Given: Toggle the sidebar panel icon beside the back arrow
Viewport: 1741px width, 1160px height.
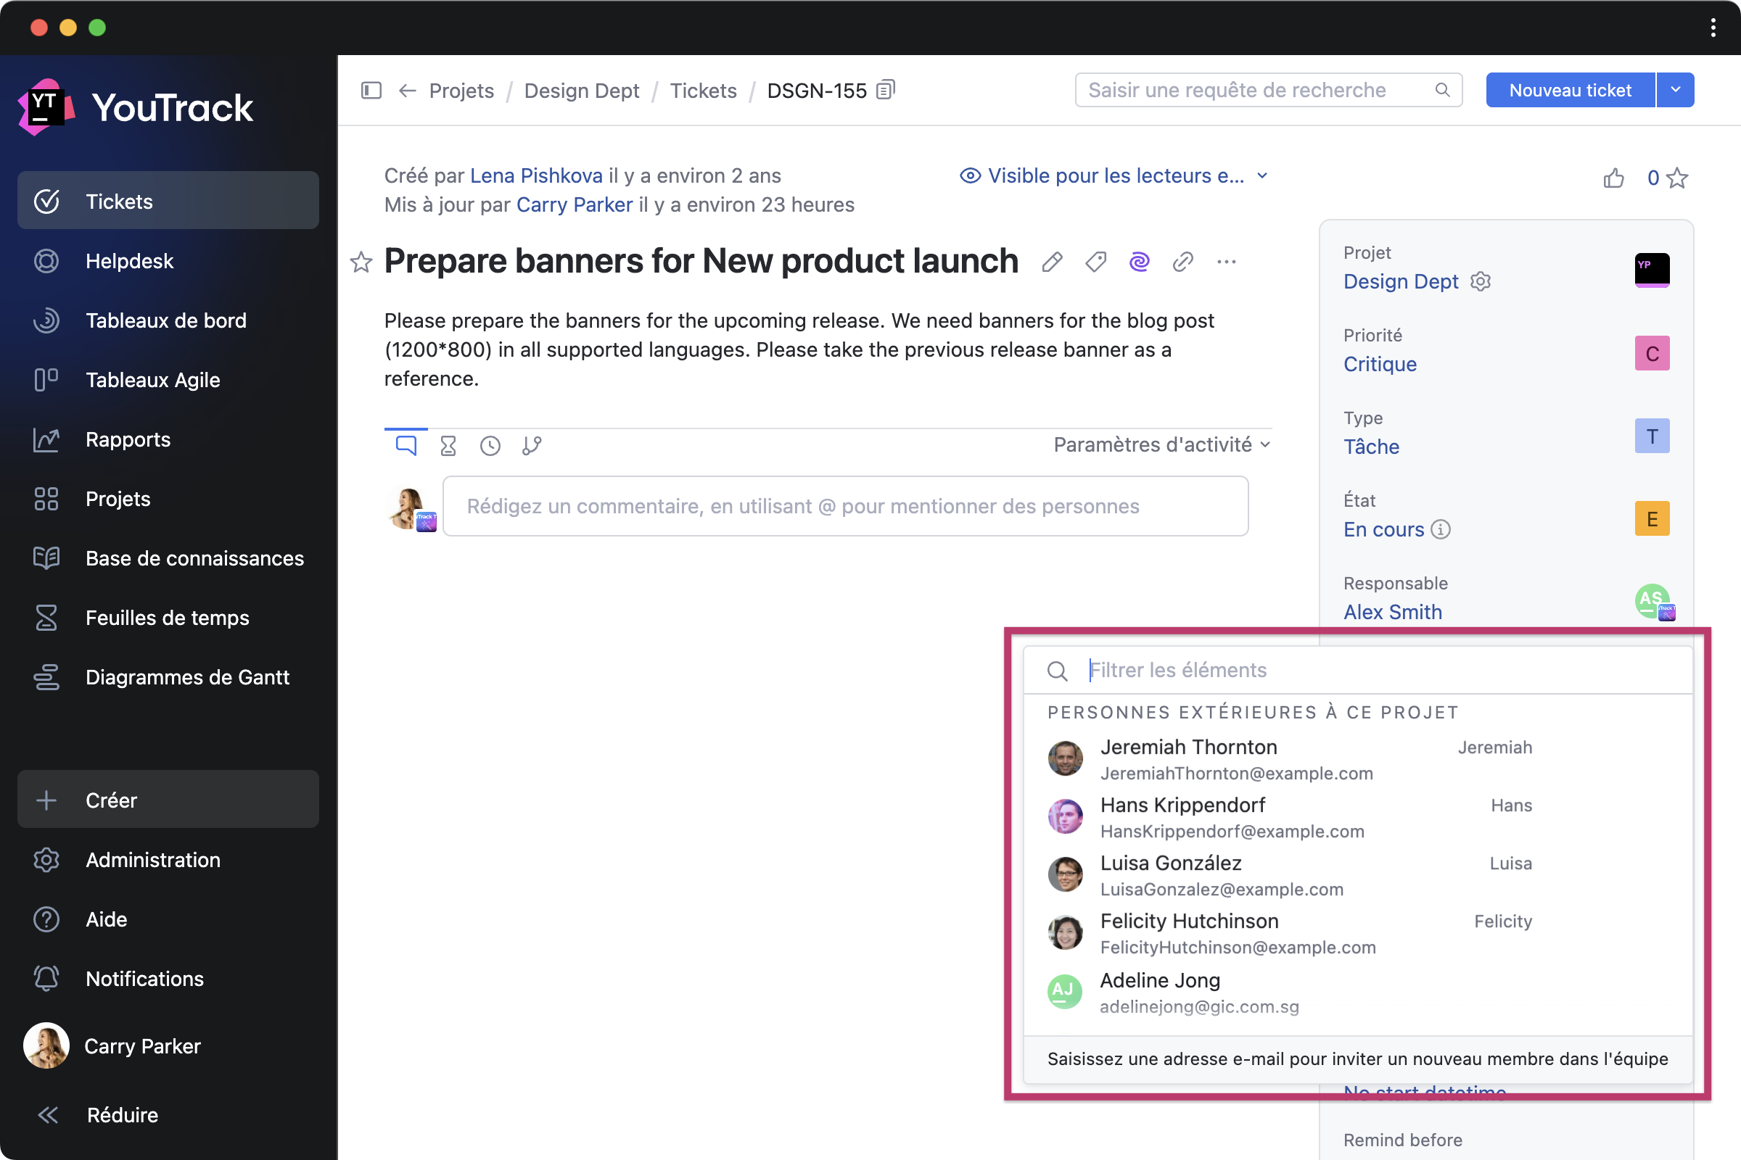Looking at the screenshot, I should tap(371, 90).
